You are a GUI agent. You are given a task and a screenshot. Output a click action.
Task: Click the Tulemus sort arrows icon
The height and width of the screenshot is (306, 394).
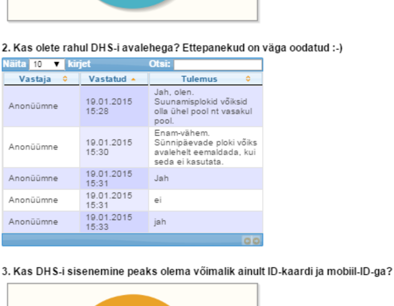point(248,79)
